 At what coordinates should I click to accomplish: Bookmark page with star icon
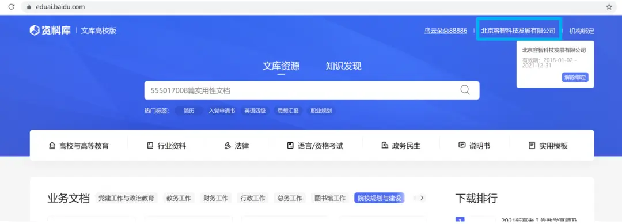point(609,7)
